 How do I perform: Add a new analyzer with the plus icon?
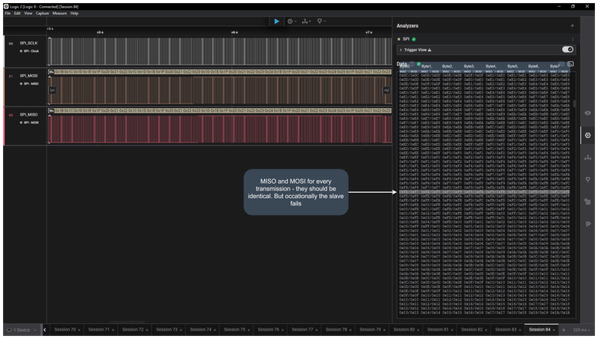572,25
